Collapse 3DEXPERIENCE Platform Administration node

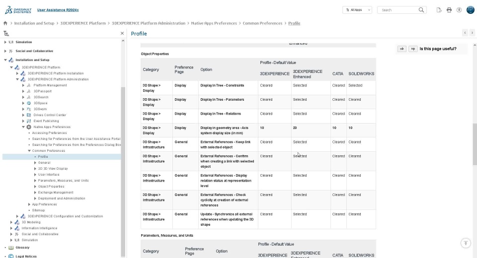tap(17, 79)
